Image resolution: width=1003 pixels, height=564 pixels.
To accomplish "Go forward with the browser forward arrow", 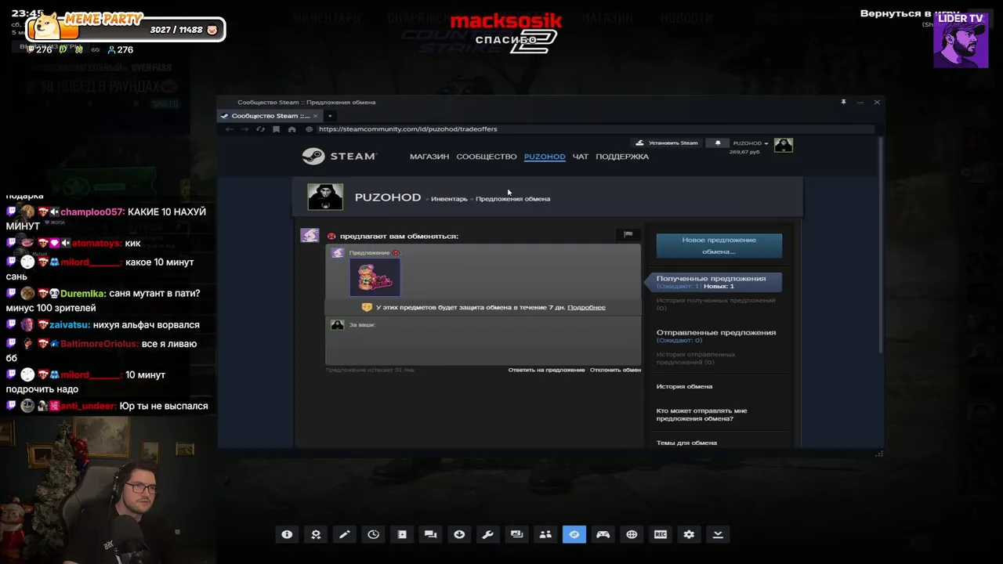I will pyautogui.click(x=244, y=129).
